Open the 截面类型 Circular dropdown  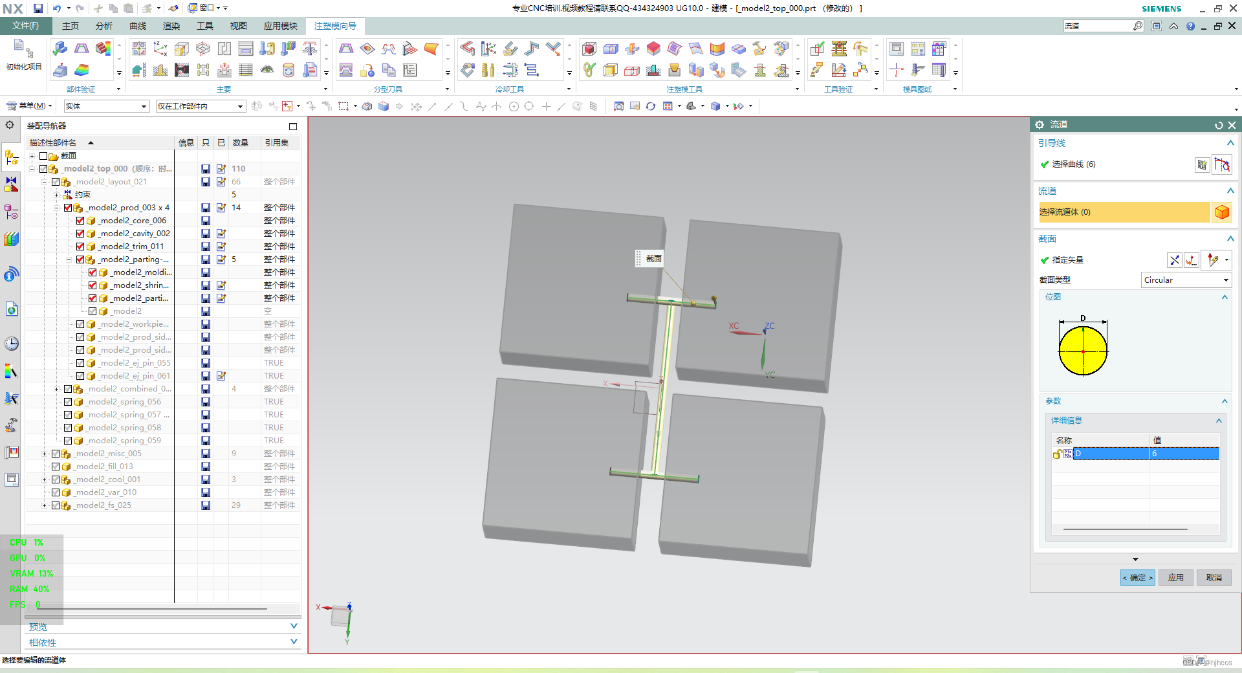1186,280
